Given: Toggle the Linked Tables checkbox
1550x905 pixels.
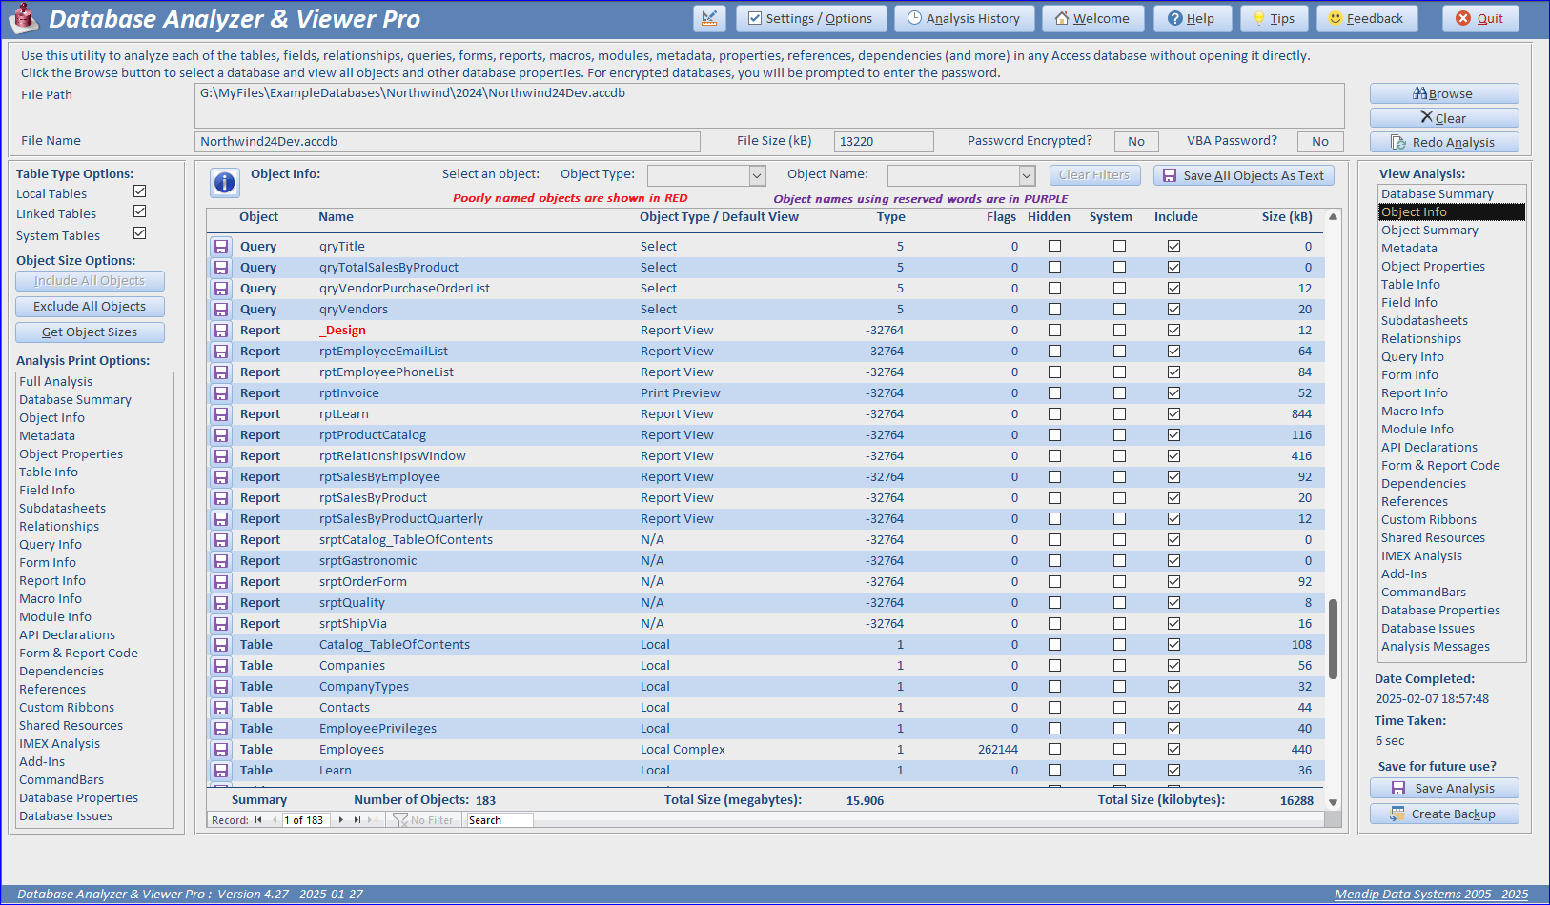Looking at the screenshot, I should (140, 211).
